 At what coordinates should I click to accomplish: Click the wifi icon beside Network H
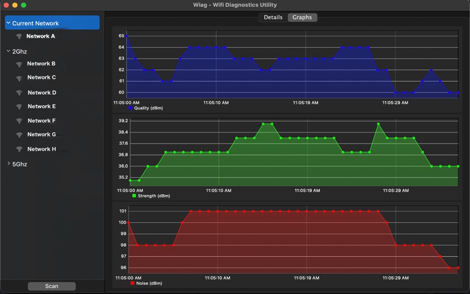pos(19,149)
